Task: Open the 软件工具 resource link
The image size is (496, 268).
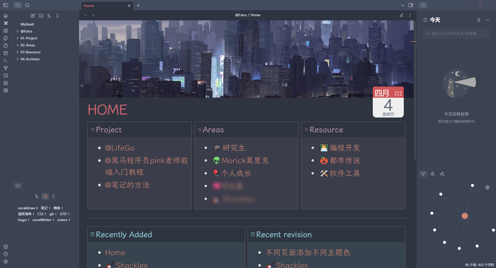Action: (x=345, y=173)
